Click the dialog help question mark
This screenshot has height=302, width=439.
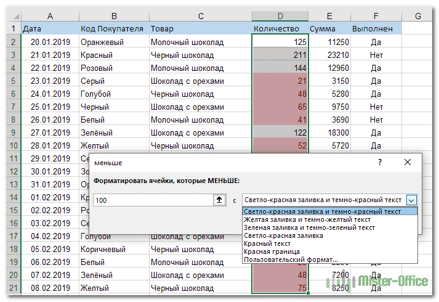[x=380, y=163]
